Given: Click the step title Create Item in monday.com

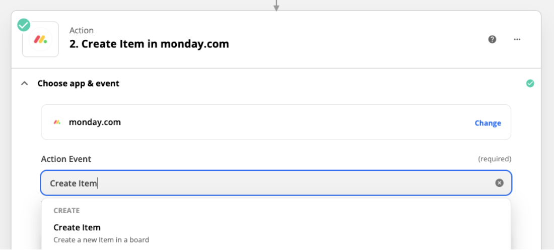Looking at the screenshot, I should pyautogui.click(x=149, y=44).
